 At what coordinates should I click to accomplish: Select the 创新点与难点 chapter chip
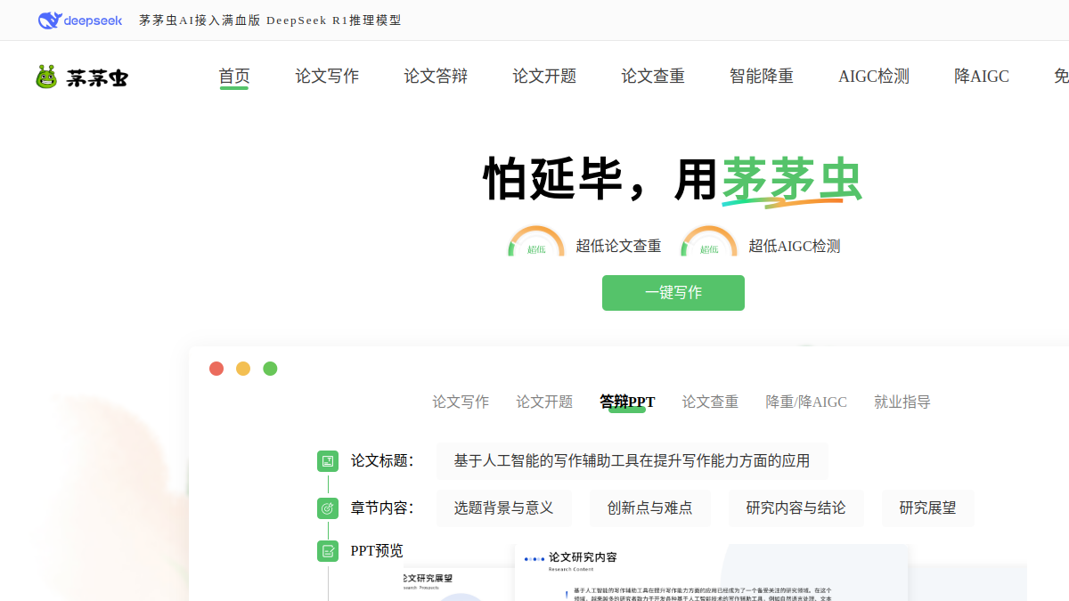pos(650,508)
